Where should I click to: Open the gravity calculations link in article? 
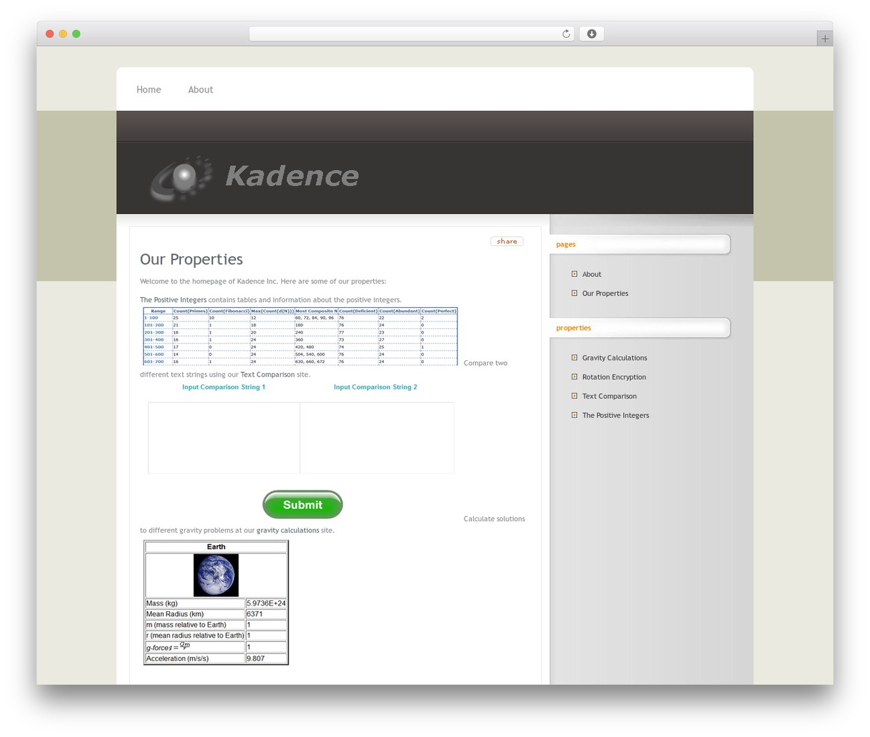coord(288,530)
